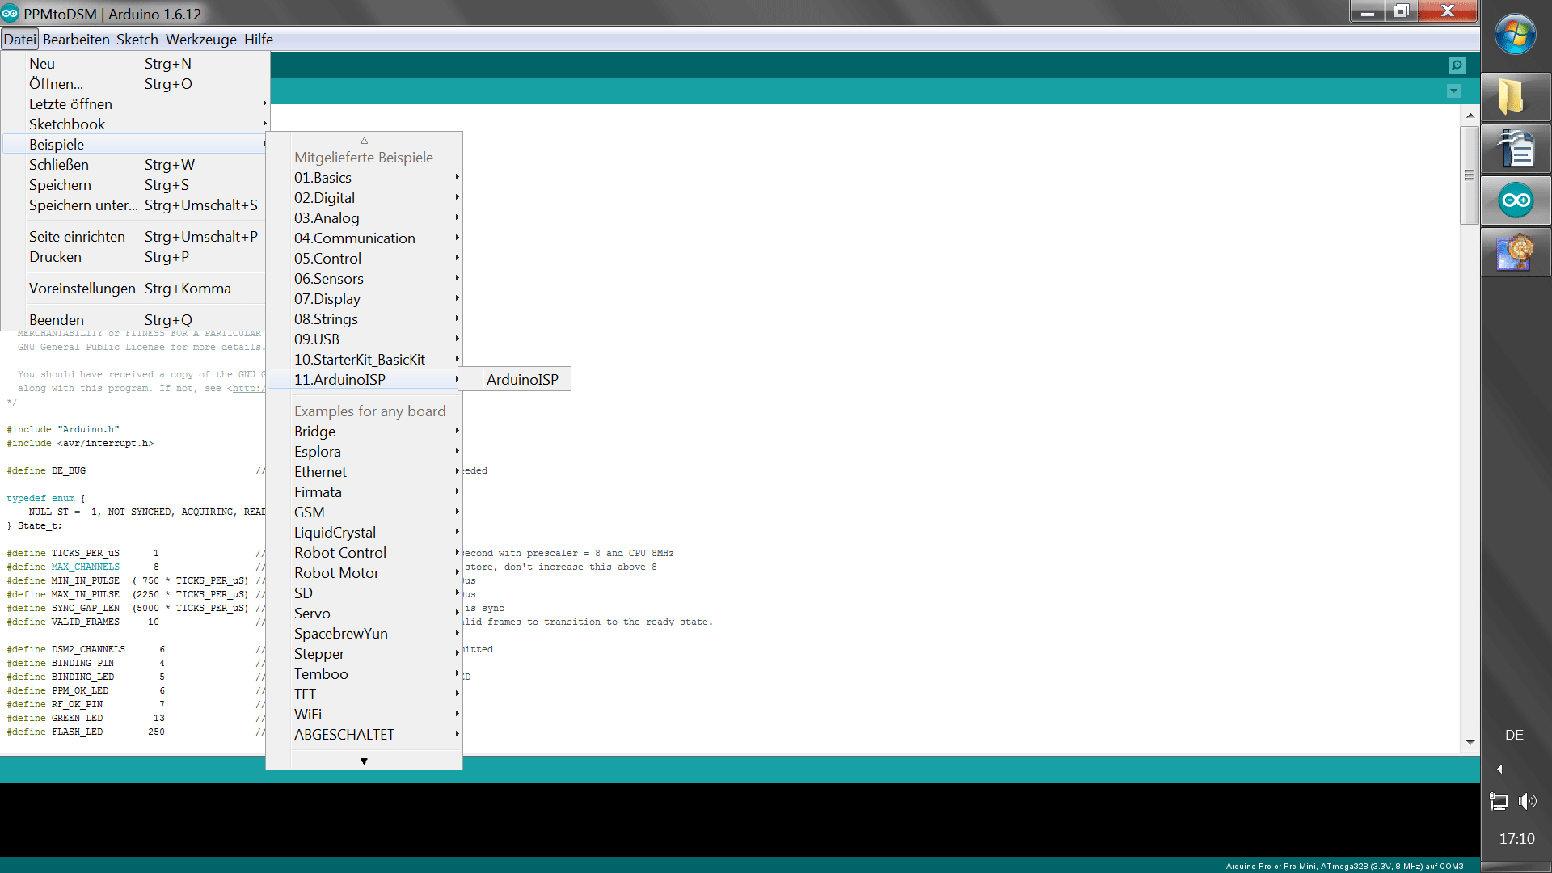1552x873 pixels.
Task: Click examples menu scroll-up arrow
Action: coord(364,141)
